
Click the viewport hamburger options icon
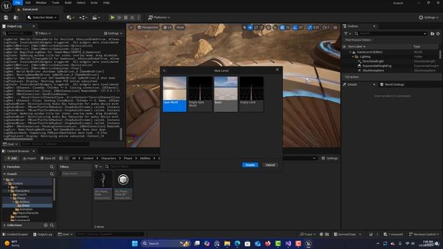tap(132, 28)
